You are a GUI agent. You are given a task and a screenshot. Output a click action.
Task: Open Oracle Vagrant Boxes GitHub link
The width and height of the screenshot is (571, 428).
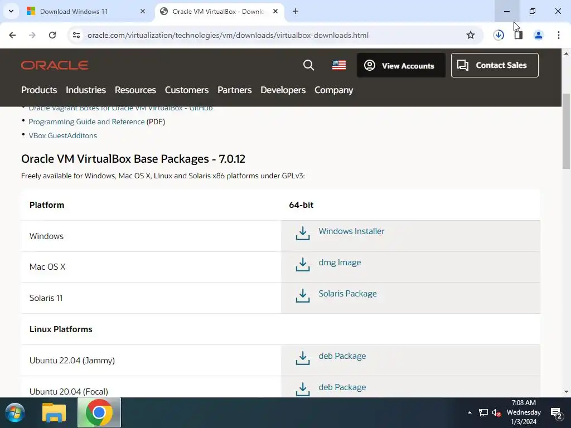[x=120, y=109]
